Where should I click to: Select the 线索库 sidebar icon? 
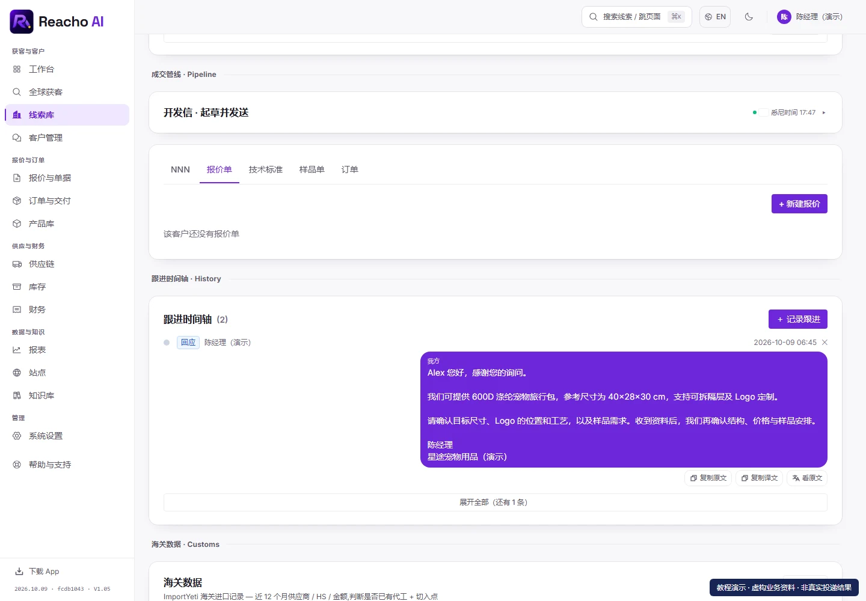pos(17,115)
